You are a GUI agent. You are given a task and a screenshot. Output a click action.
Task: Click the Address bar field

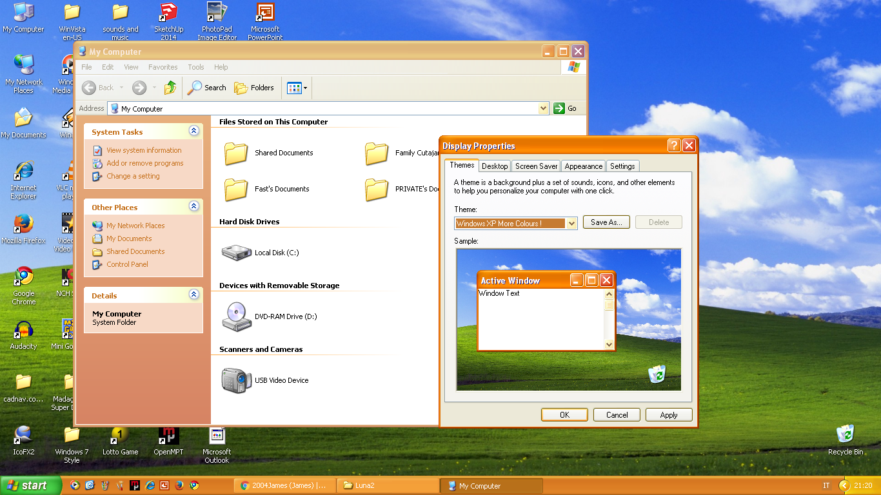pos(328,108)
